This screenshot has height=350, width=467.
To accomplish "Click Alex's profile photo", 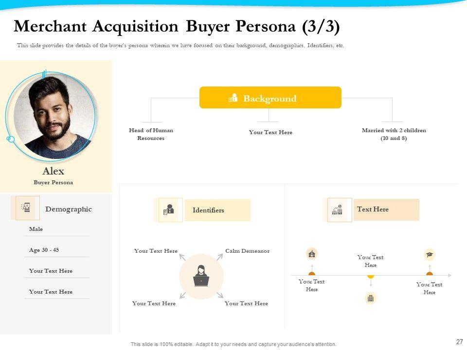I will coord(53,117).
